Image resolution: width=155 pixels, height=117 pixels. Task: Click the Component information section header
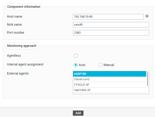pos(24,7)
